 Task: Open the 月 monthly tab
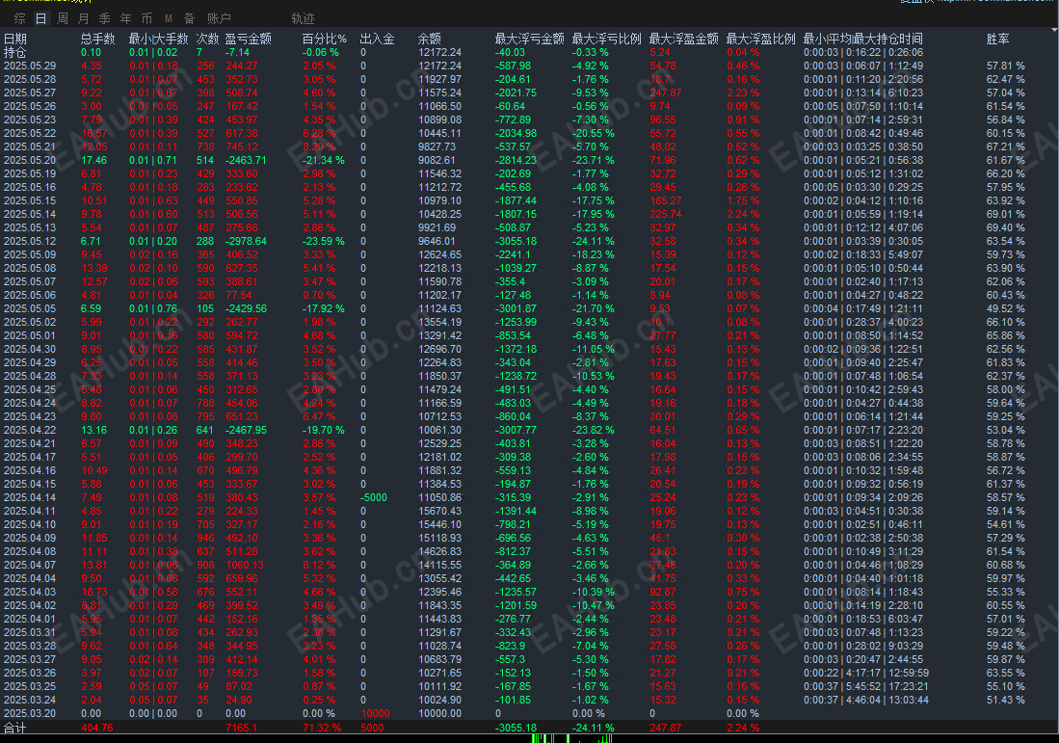(83, 18)
